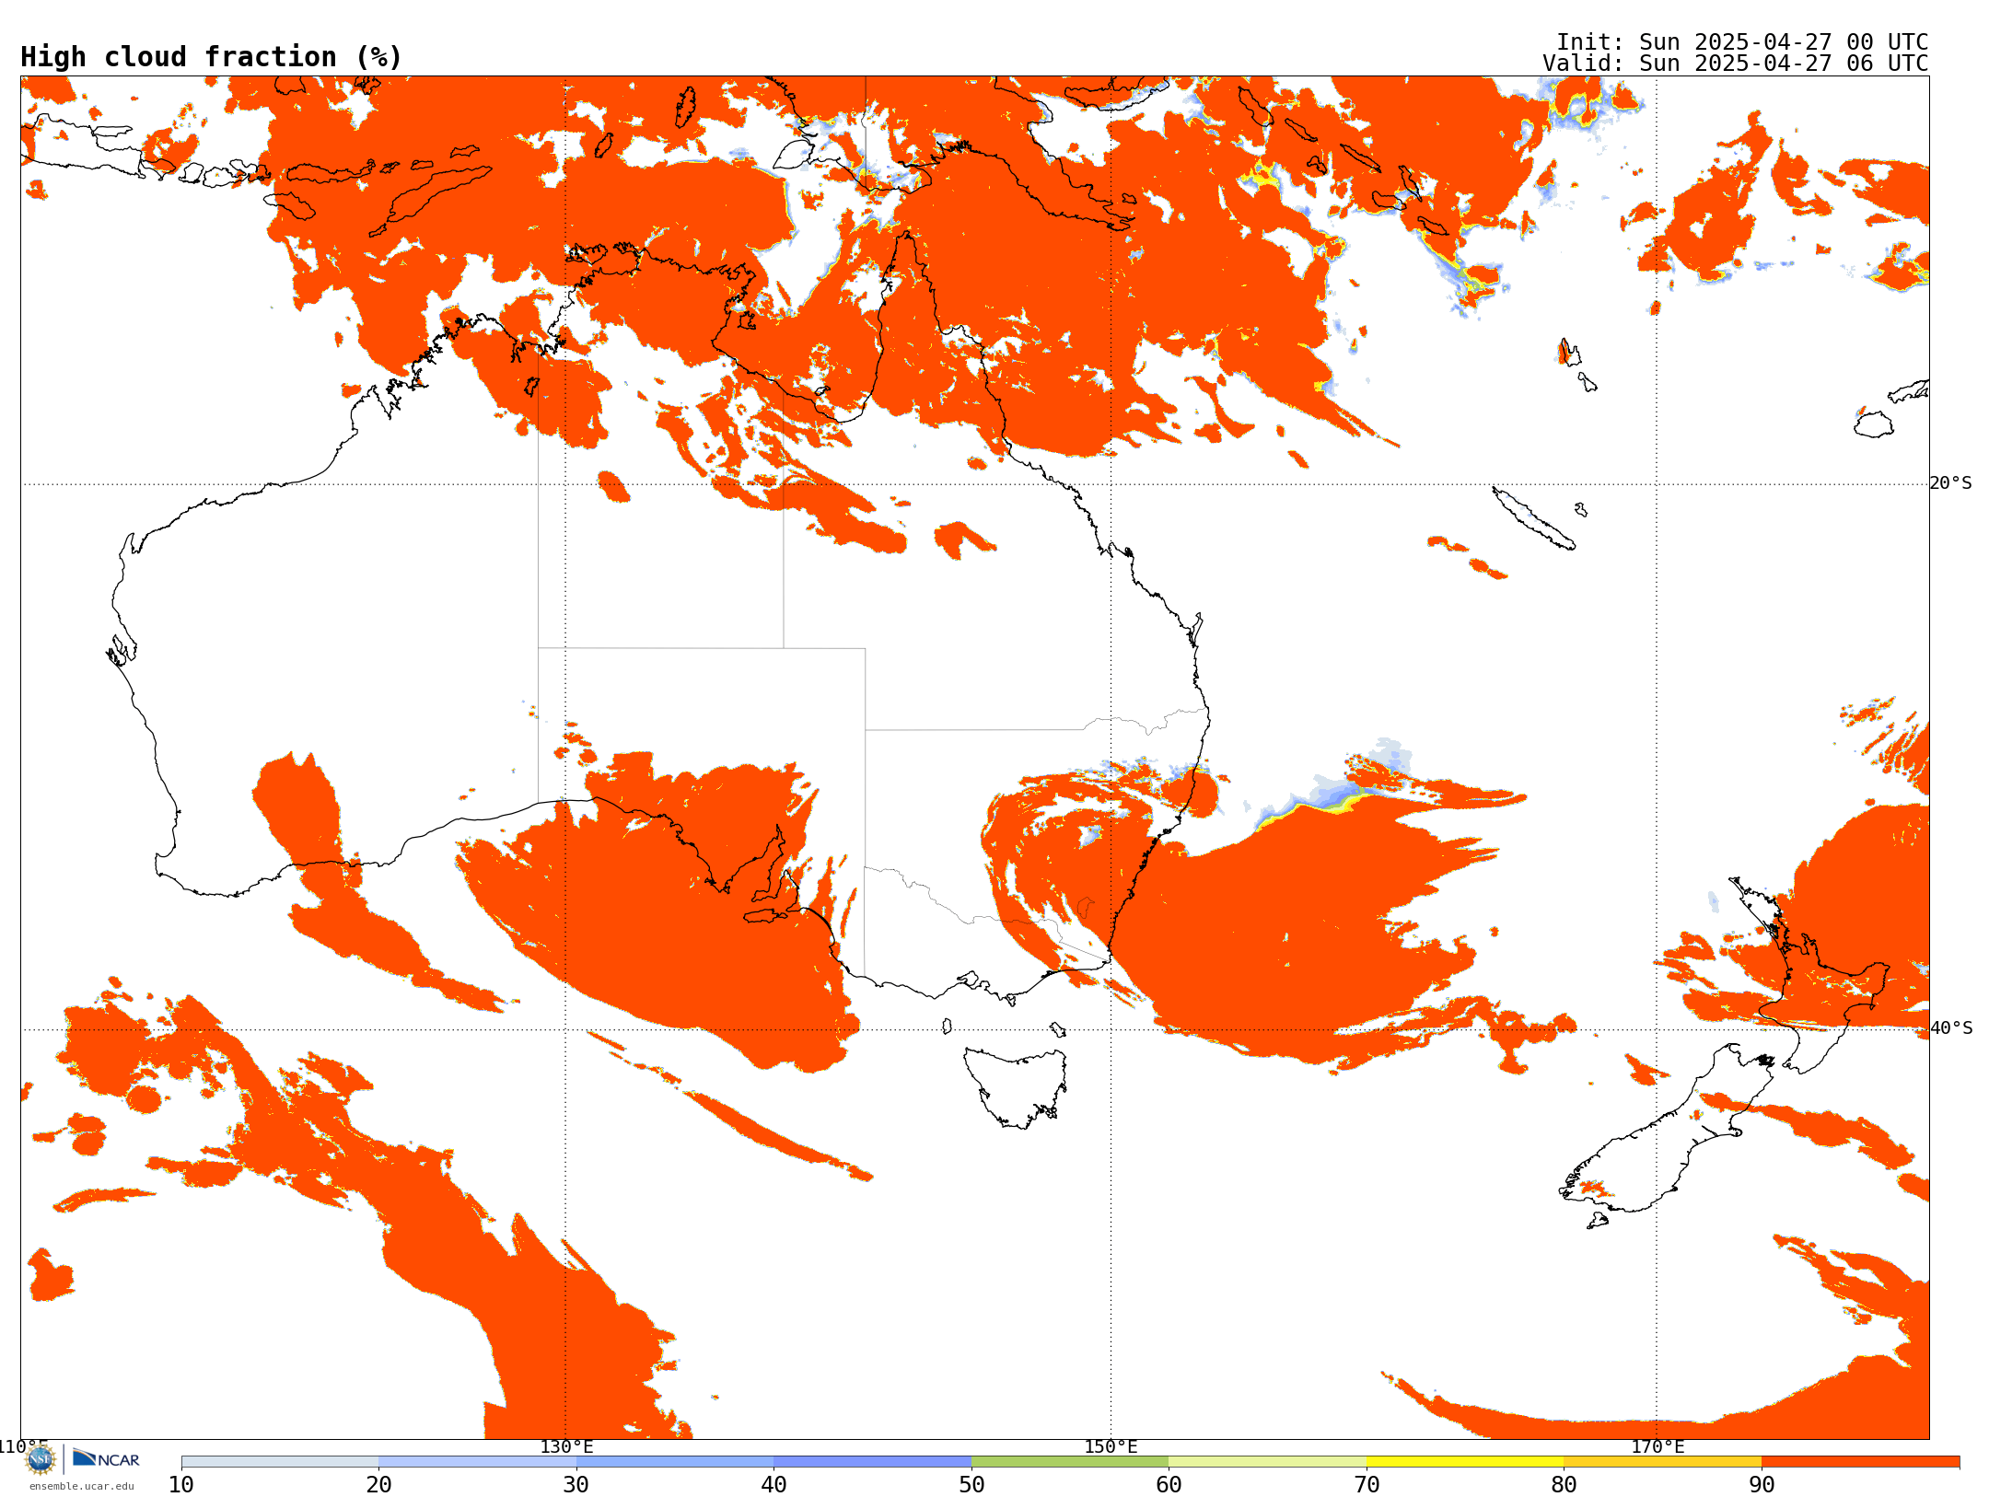Click the Tasmania island outline
Screen dimensions: 1989x1497
[1015, 1086]
